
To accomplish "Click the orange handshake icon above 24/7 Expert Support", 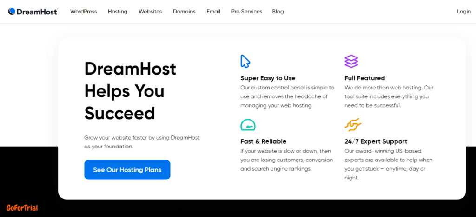I will tap(353, 125).
